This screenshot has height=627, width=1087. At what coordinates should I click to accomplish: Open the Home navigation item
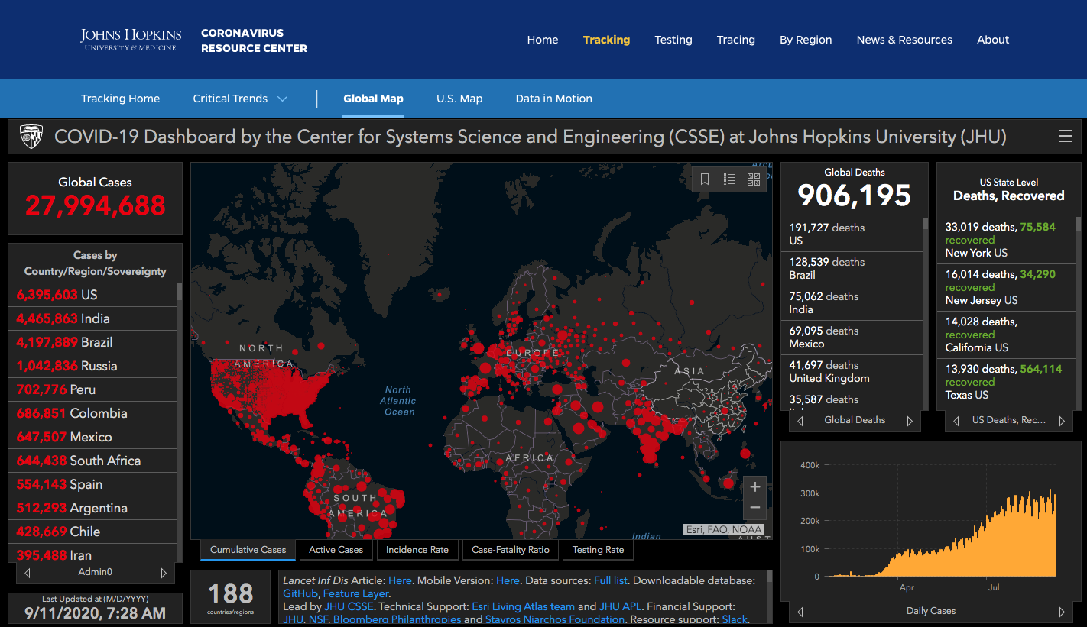click(543, 40)
